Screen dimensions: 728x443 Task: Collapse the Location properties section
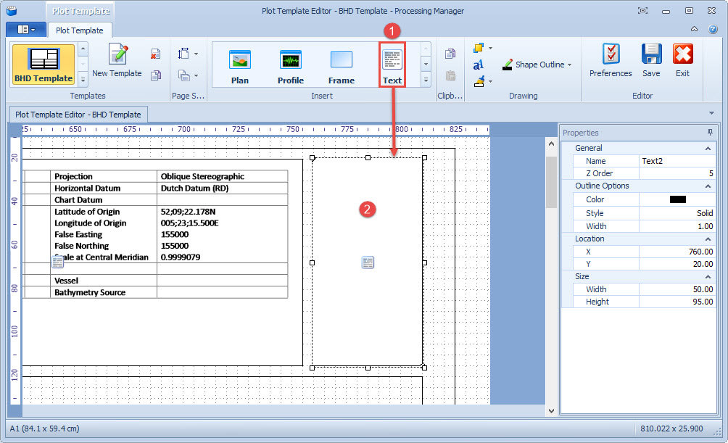708,239
